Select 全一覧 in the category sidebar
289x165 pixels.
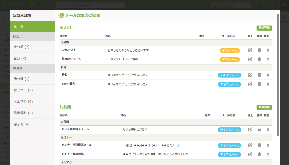coord(32,26)
